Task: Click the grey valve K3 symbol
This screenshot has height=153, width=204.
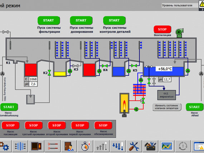Action: [x=76, y=66]
